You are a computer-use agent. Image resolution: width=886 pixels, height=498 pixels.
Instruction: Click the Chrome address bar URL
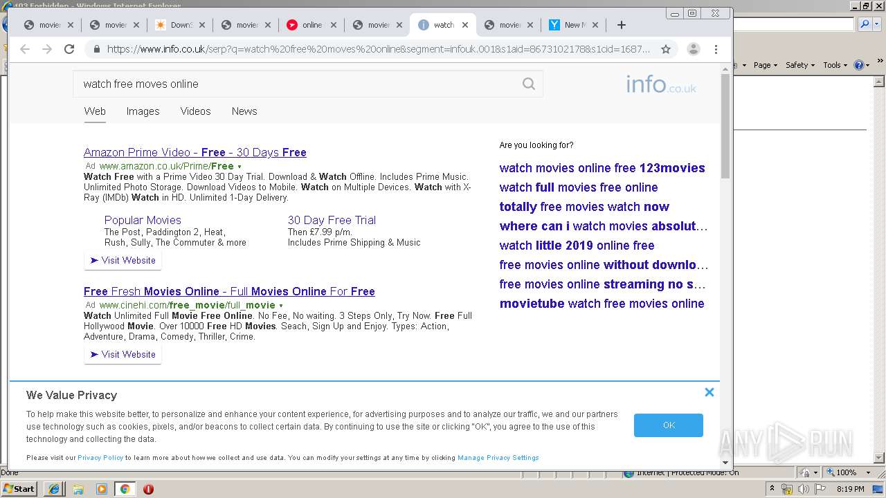pos(379,49)
